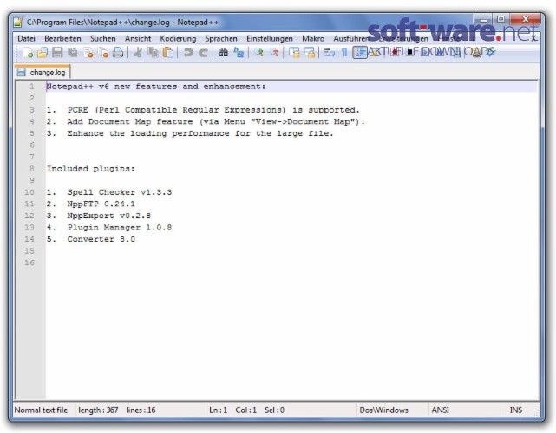
Task: Click the 'Included plugins:' line
Action: click(91, 169)
